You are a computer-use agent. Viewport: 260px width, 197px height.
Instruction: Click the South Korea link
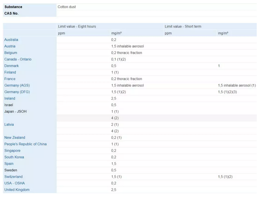(x=14, y=157)
